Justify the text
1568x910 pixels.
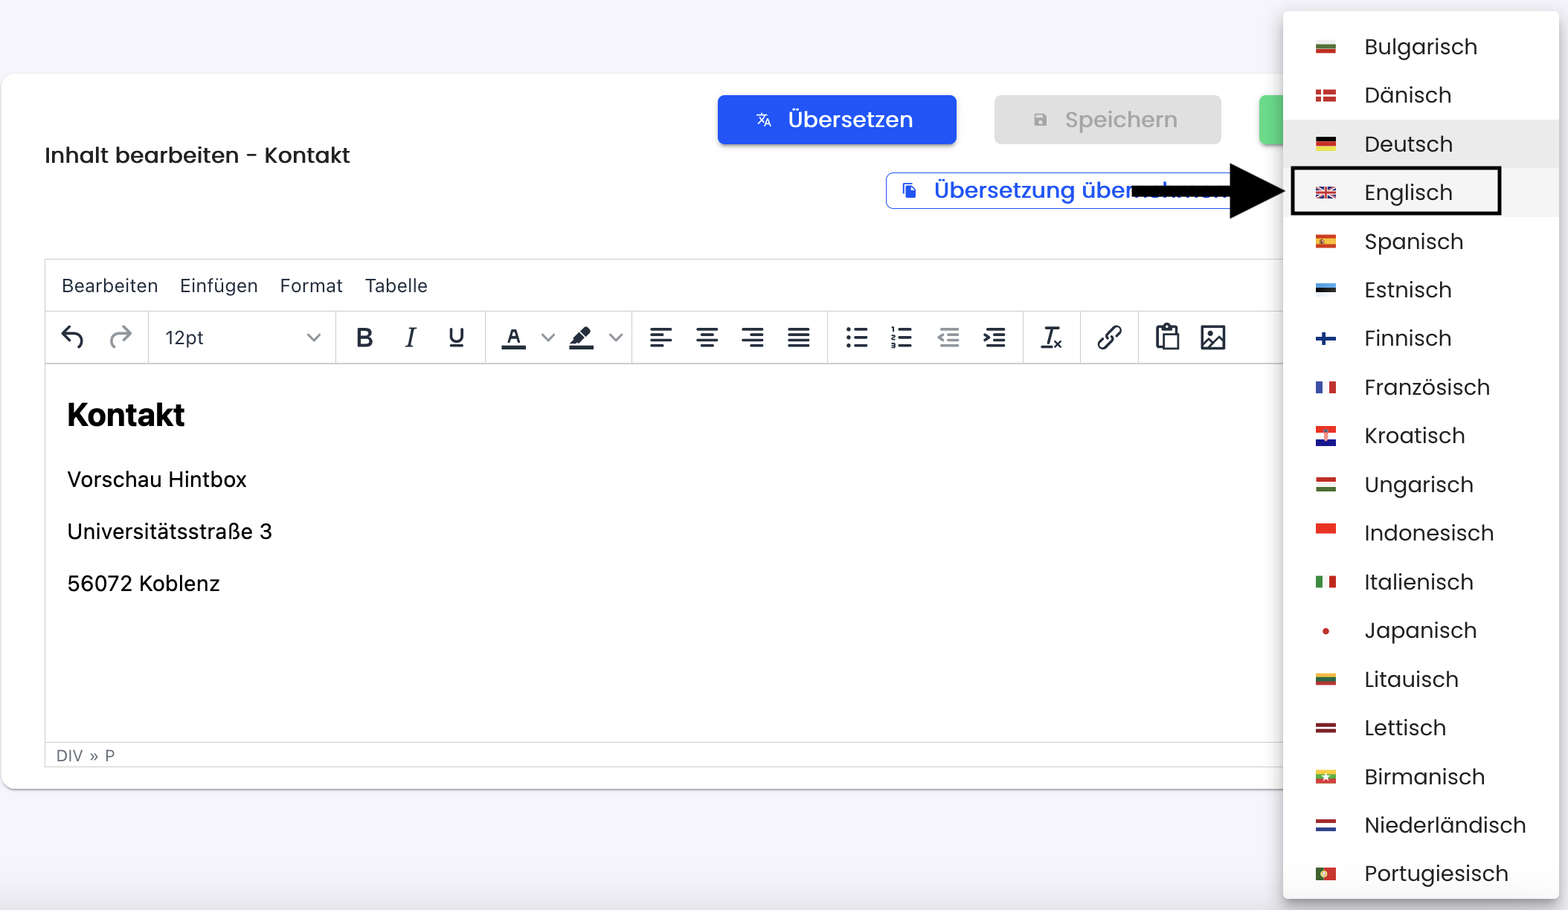(x=799, y=338)
